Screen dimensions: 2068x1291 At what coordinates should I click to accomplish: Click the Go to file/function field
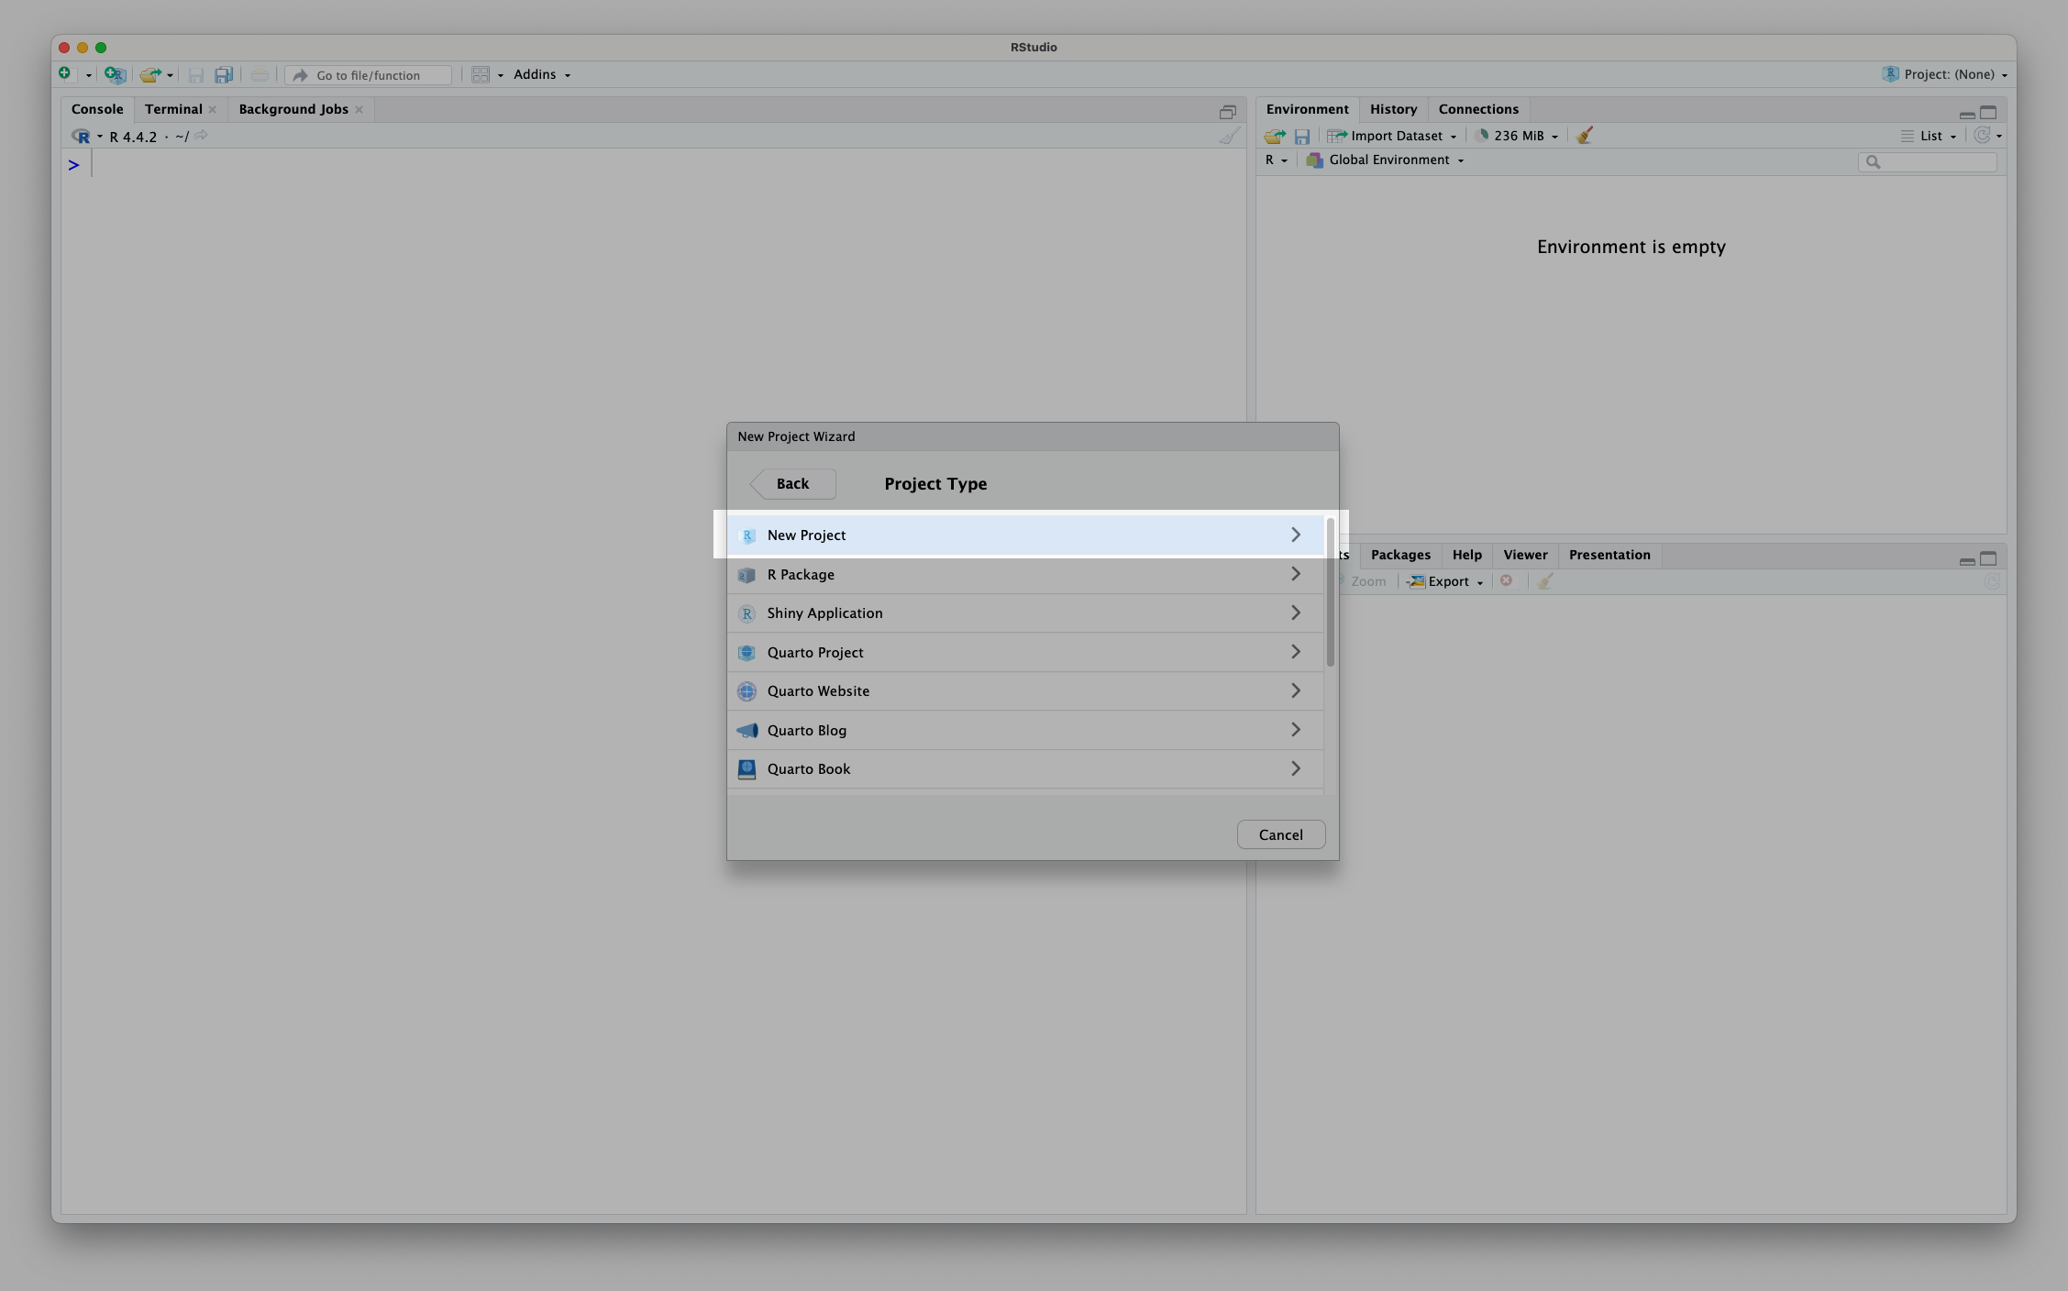[x=368, y=75]
